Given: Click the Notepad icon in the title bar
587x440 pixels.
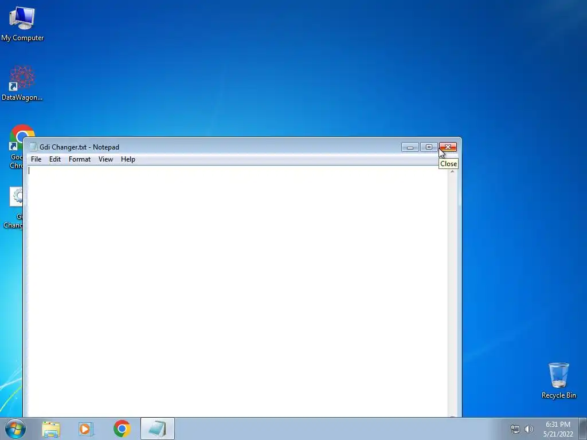Looking at the screenshot, I should (33, 147).
